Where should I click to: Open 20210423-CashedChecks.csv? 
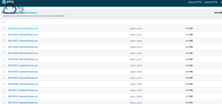pyautogui.click(x=23, y=28)
